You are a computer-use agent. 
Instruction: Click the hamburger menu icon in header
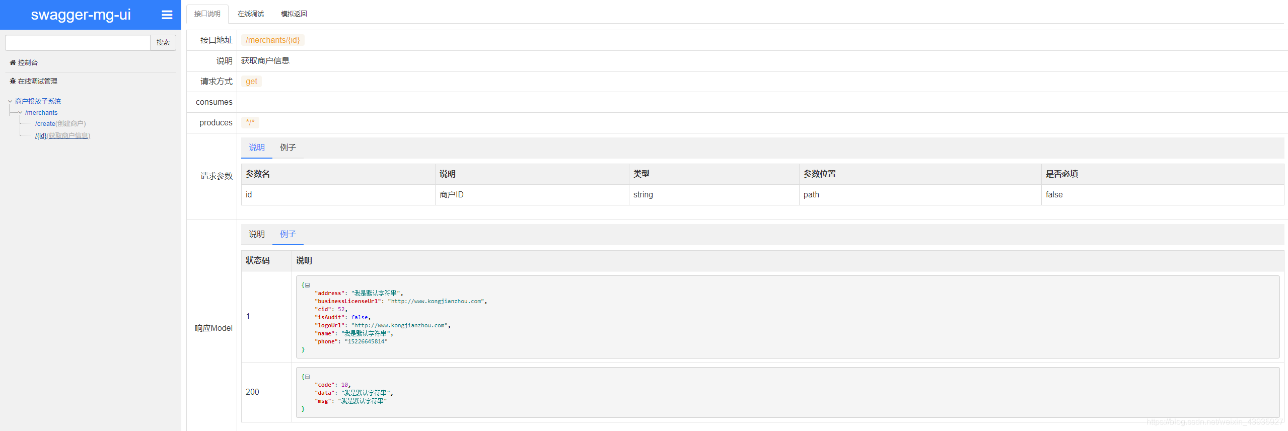click(x=167, y=15)
